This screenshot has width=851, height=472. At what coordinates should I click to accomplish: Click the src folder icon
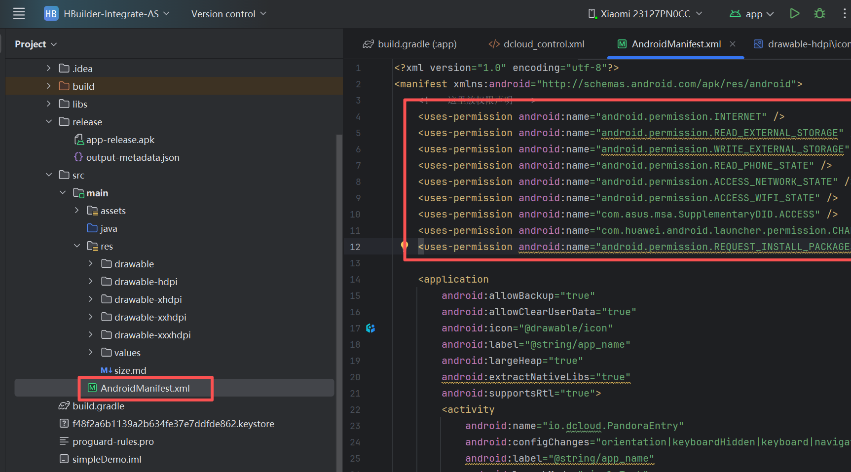coord(64,175)
